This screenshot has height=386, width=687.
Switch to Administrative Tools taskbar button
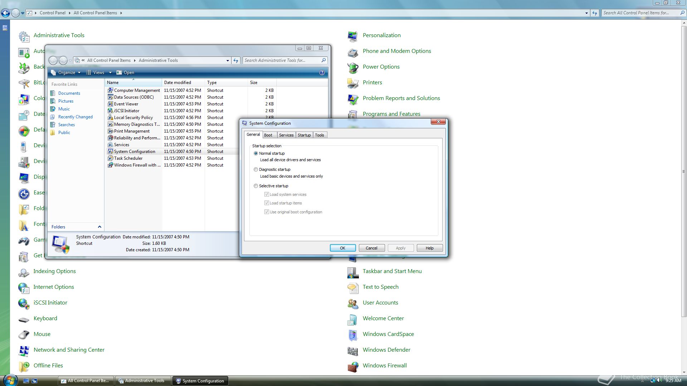(x=143, y=381)
